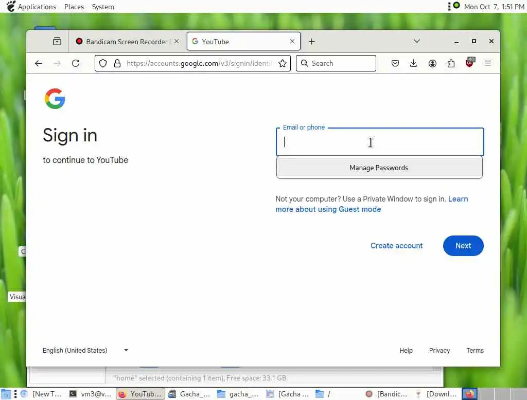The image size is (527, 400).
Task: Click the clock Mon Oct 7
Action: click(x=494, y=7)
